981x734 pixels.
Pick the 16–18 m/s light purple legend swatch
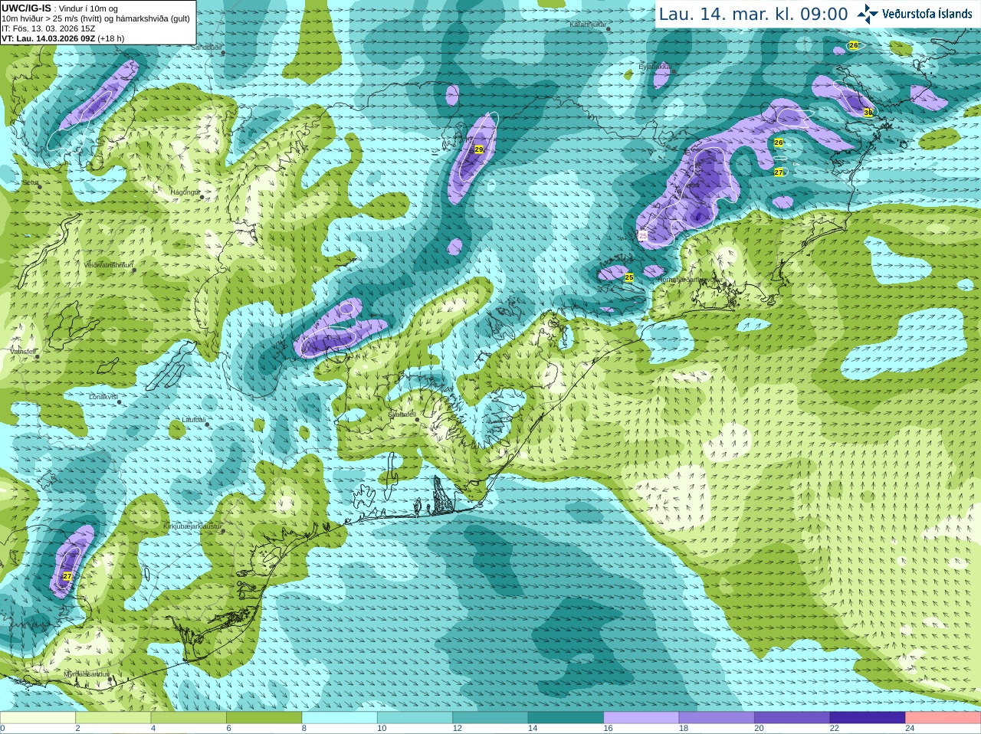coord(641,718)
